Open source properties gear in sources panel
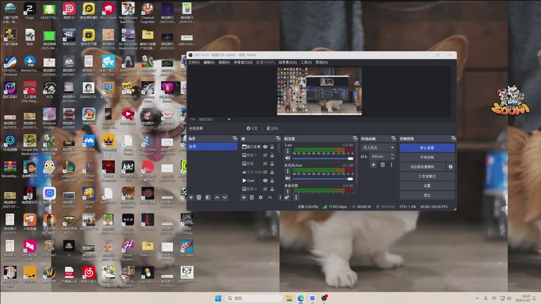Image resolution: width=541 pixels, height=304 pixels. [x=260, y=197]
